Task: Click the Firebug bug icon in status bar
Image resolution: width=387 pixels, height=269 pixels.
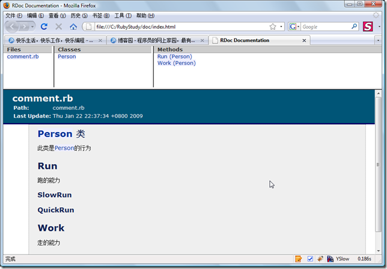Action: (320, 259)
